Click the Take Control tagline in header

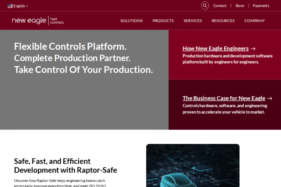coord(57,21)
